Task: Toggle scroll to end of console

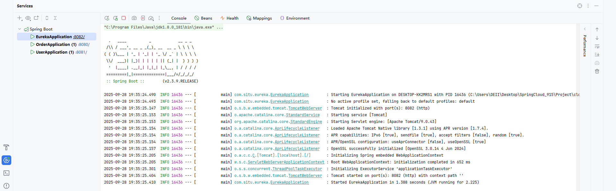Action: pos(597,55)
